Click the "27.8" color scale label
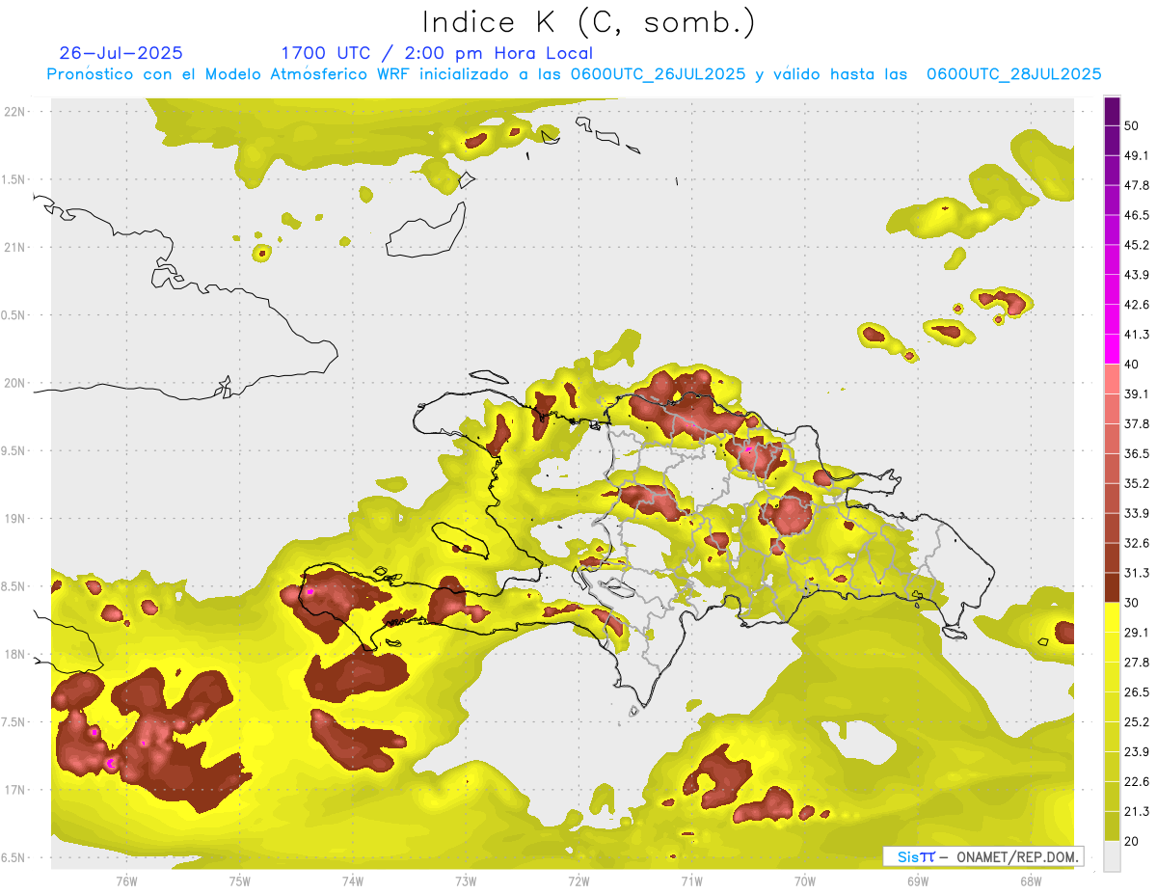 pos(1137,663)
